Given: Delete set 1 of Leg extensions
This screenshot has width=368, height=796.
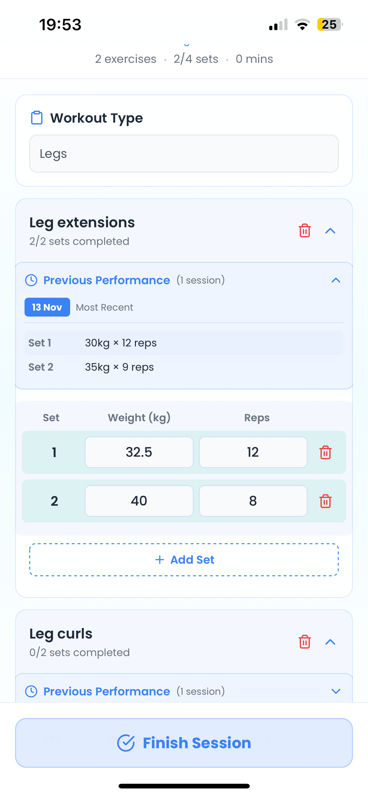Looking at the screenshot, I should 325,452.
